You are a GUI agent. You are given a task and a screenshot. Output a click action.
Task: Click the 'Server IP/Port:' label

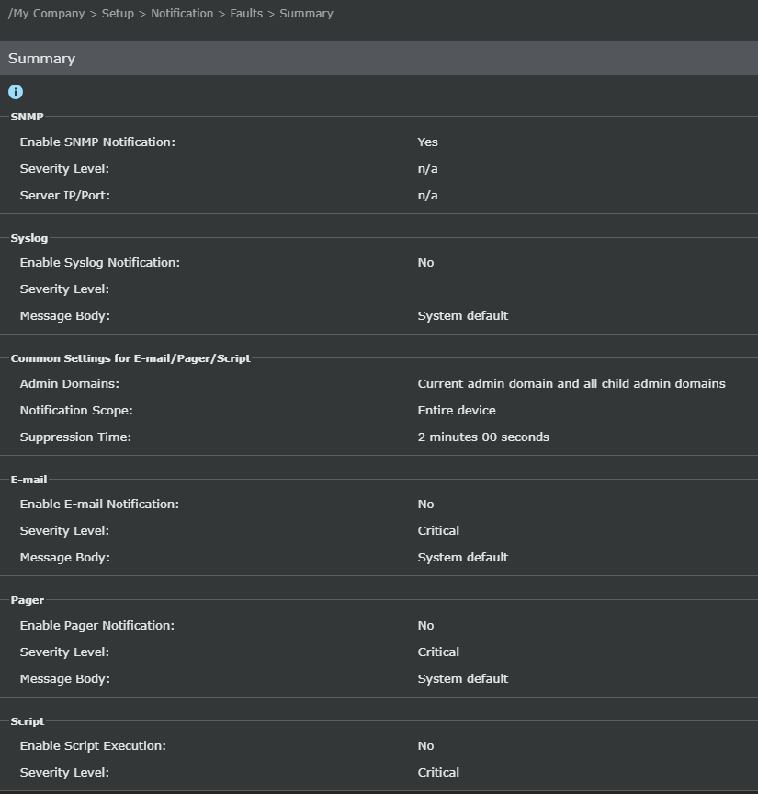click(x=65, y=196)
